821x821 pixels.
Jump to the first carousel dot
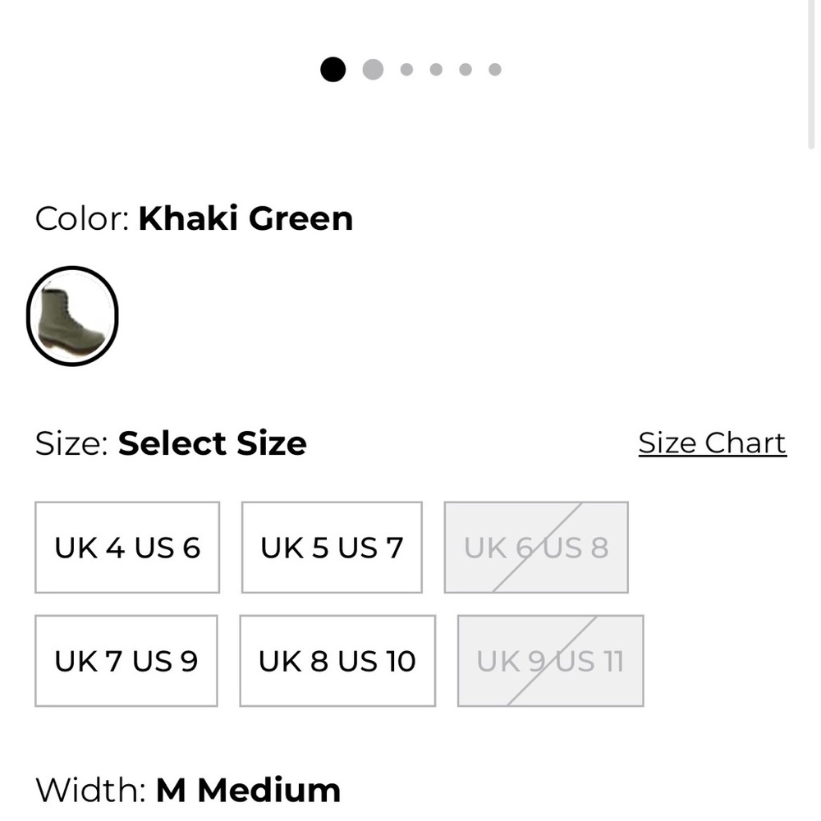[333, 70]
